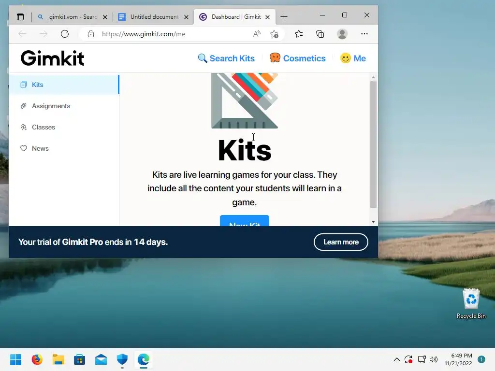Open Mail app from the taskbar
Screen dimensions: 495x371
click(x=101, y=359)
